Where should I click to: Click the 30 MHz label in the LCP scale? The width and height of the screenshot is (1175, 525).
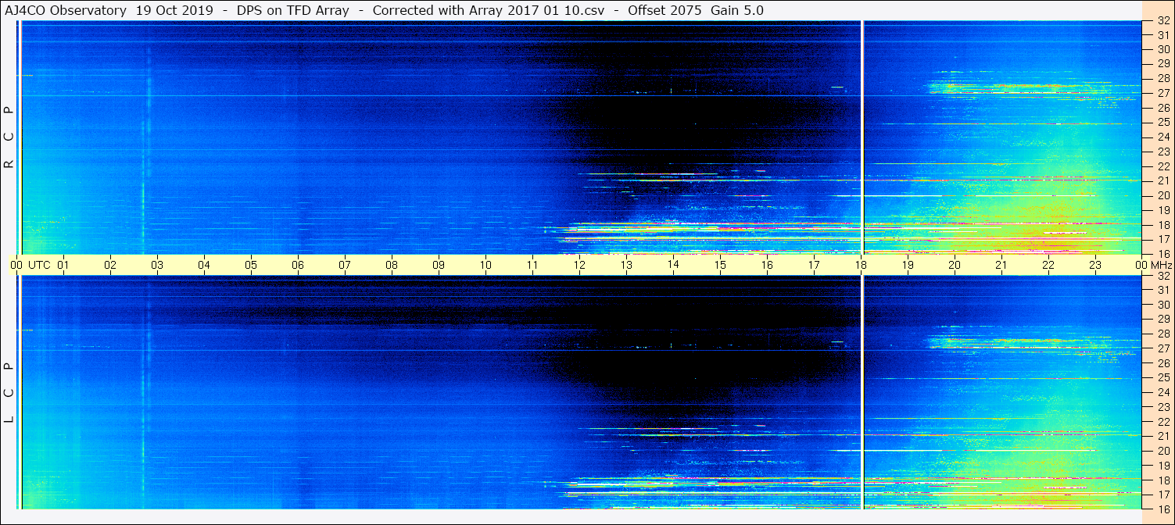point(1162,305)
